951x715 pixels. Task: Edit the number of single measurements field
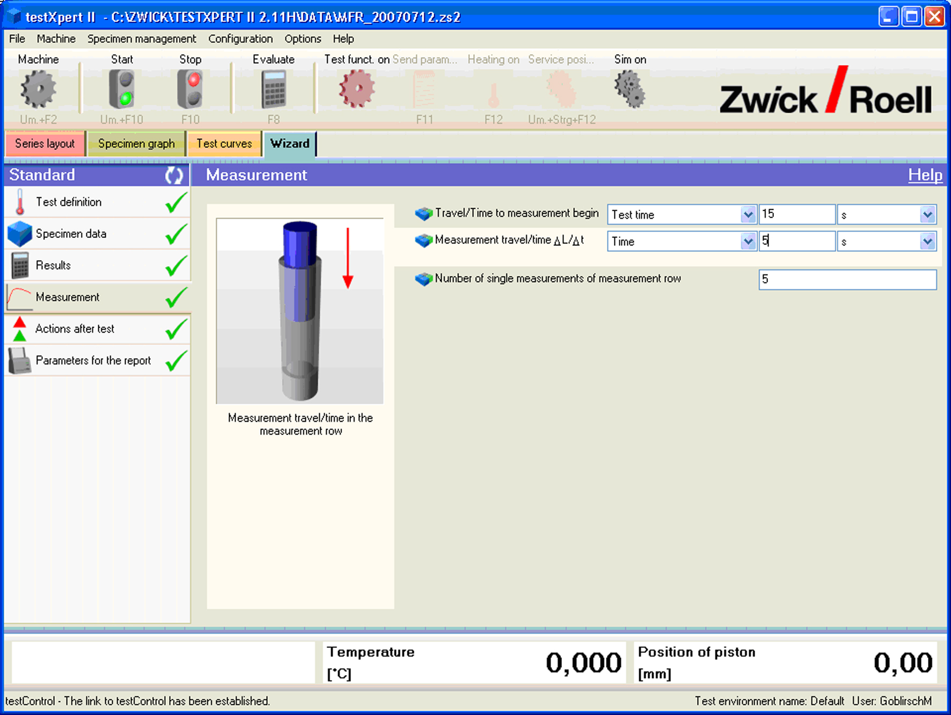point(847,279)
